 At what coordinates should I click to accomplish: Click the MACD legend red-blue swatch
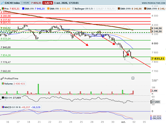[3, 107]
